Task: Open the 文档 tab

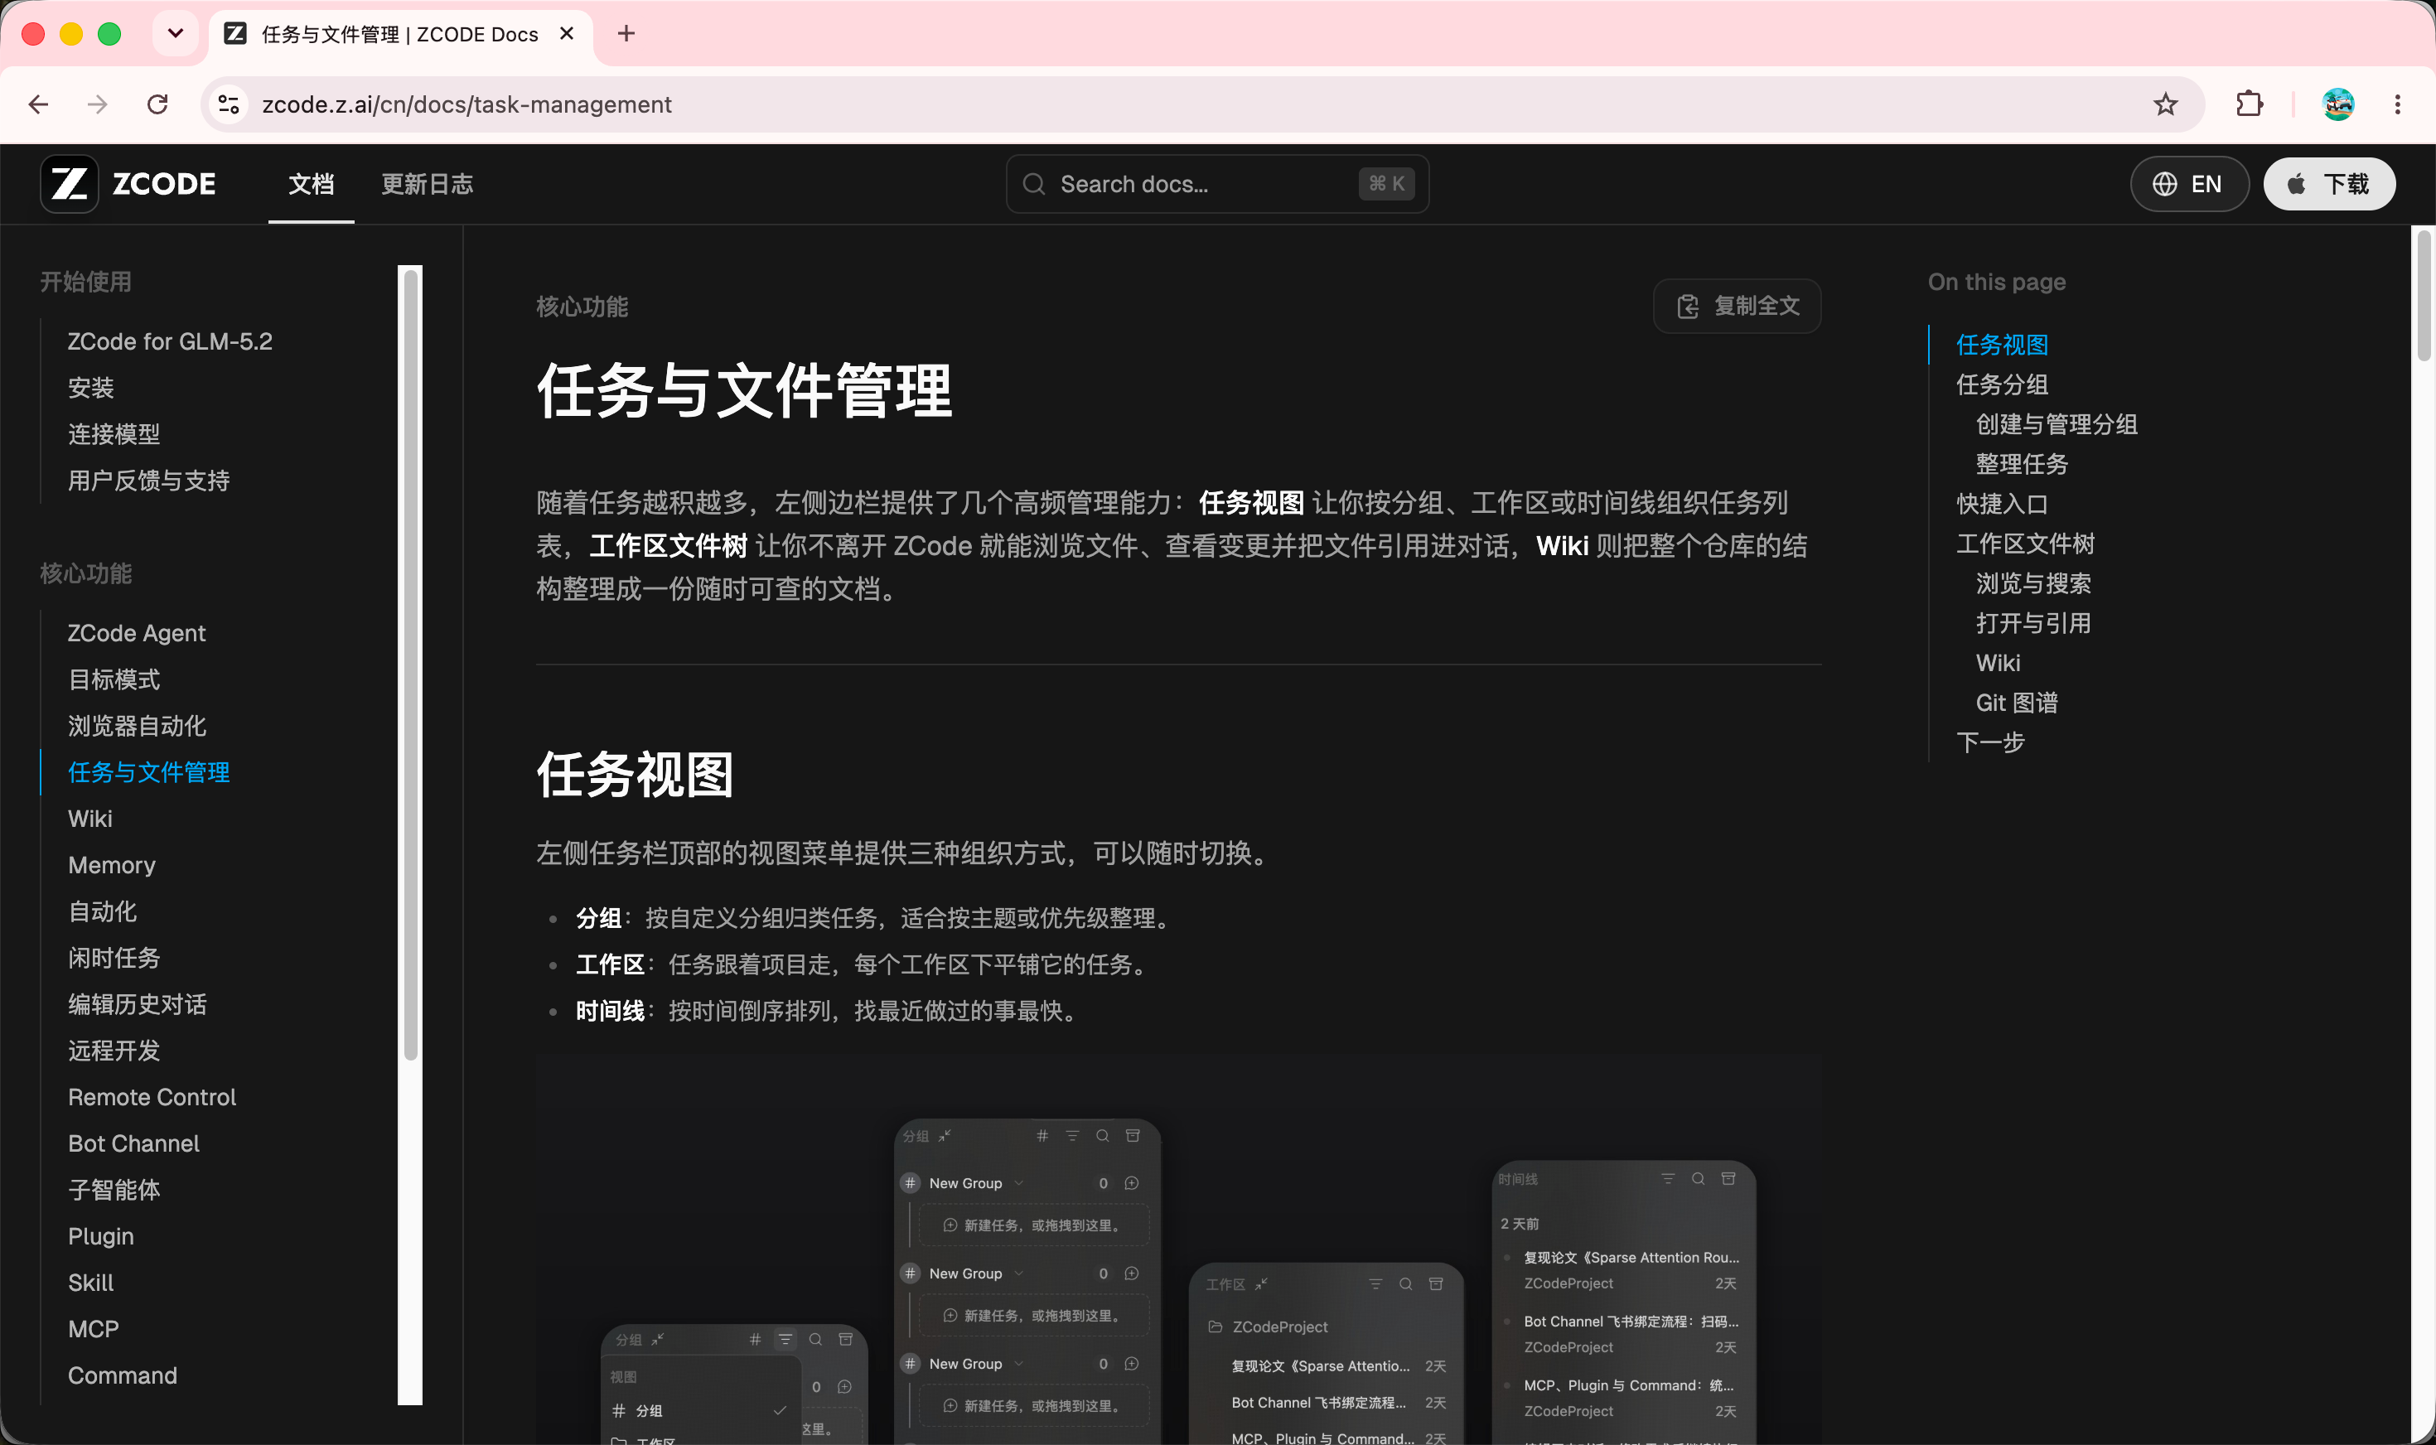Action: [312, 184]
